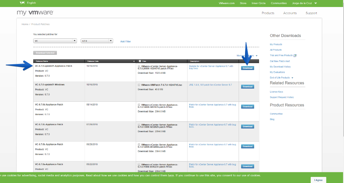Click the Release Name column header

59,61
